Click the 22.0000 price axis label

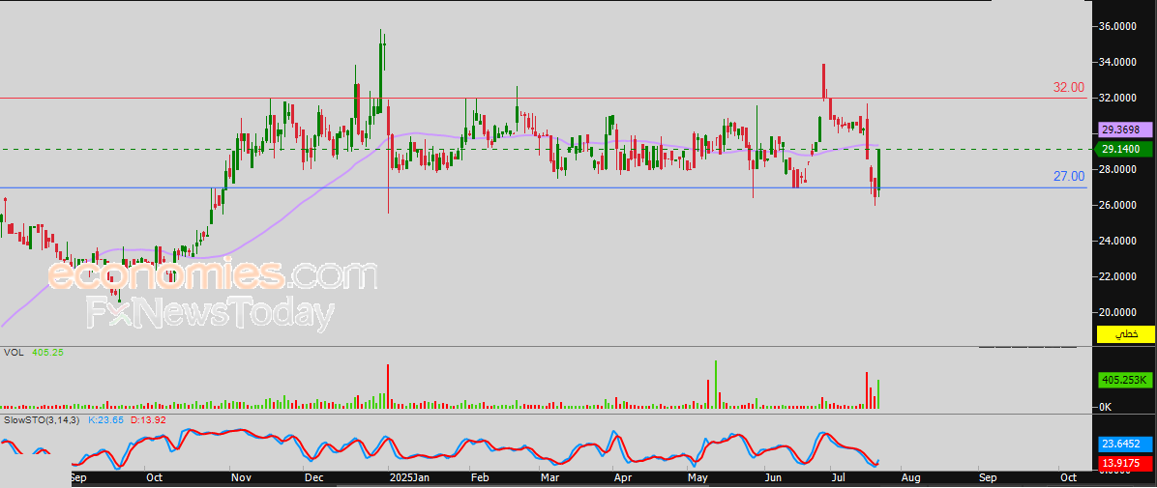[1118, 276]
